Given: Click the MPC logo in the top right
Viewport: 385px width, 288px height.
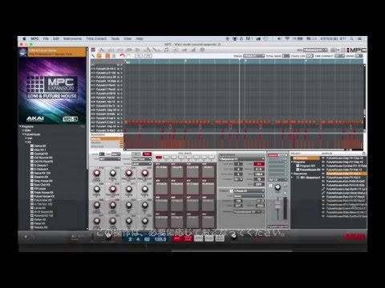Looking at the screenshot, I should (x=356, y=50).
